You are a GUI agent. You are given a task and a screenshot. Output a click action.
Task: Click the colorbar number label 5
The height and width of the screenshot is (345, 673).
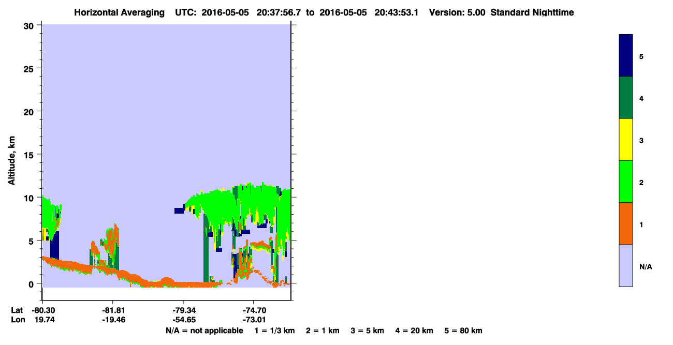(641, 56)
